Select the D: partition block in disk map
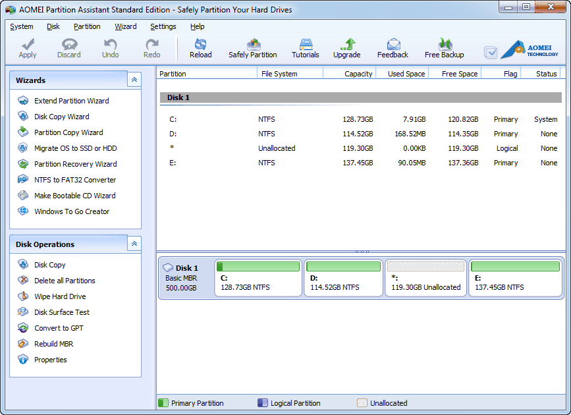This screenshot has height=415, width=571. pyautogui.click(x=343, y=278)
